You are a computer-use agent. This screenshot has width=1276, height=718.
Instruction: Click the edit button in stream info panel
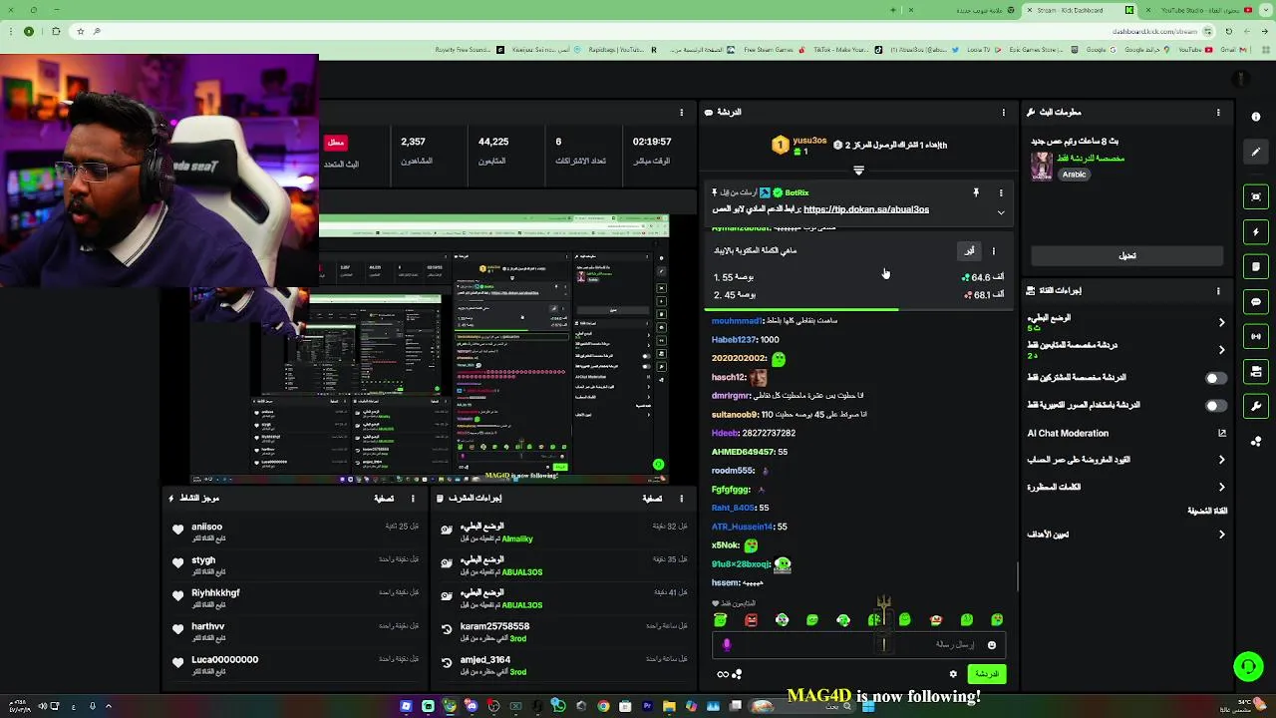tap(1126, 256)
